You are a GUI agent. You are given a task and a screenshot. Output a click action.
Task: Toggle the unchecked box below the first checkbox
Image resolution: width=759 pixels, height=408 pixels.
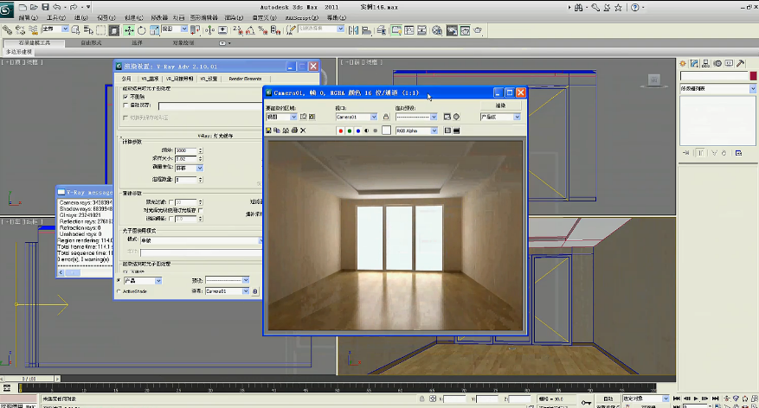pos(125,105)
